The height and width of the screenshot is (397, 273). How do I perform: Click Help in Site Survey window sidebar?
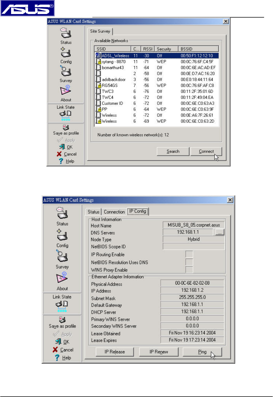[x=66, y=161]
